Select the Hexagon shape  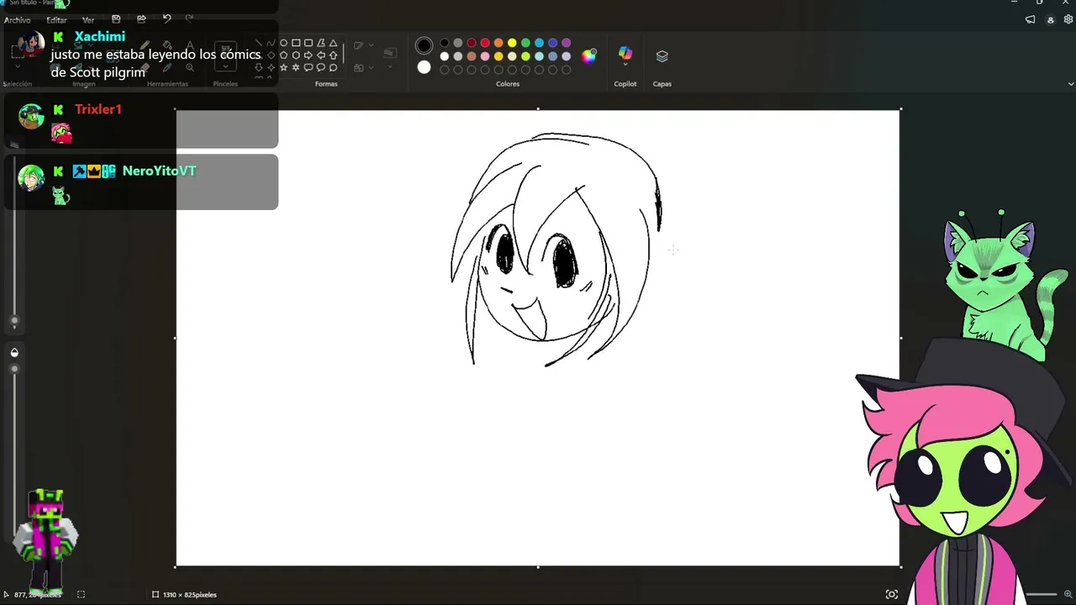pyautogui.click(x=296, y=55)
